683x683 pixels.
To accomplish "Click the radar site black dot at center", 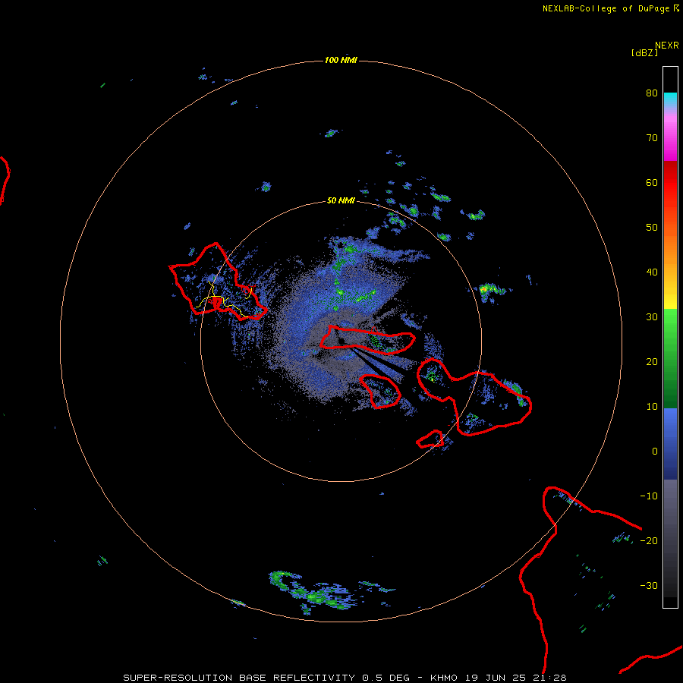I will click(342, 341).
